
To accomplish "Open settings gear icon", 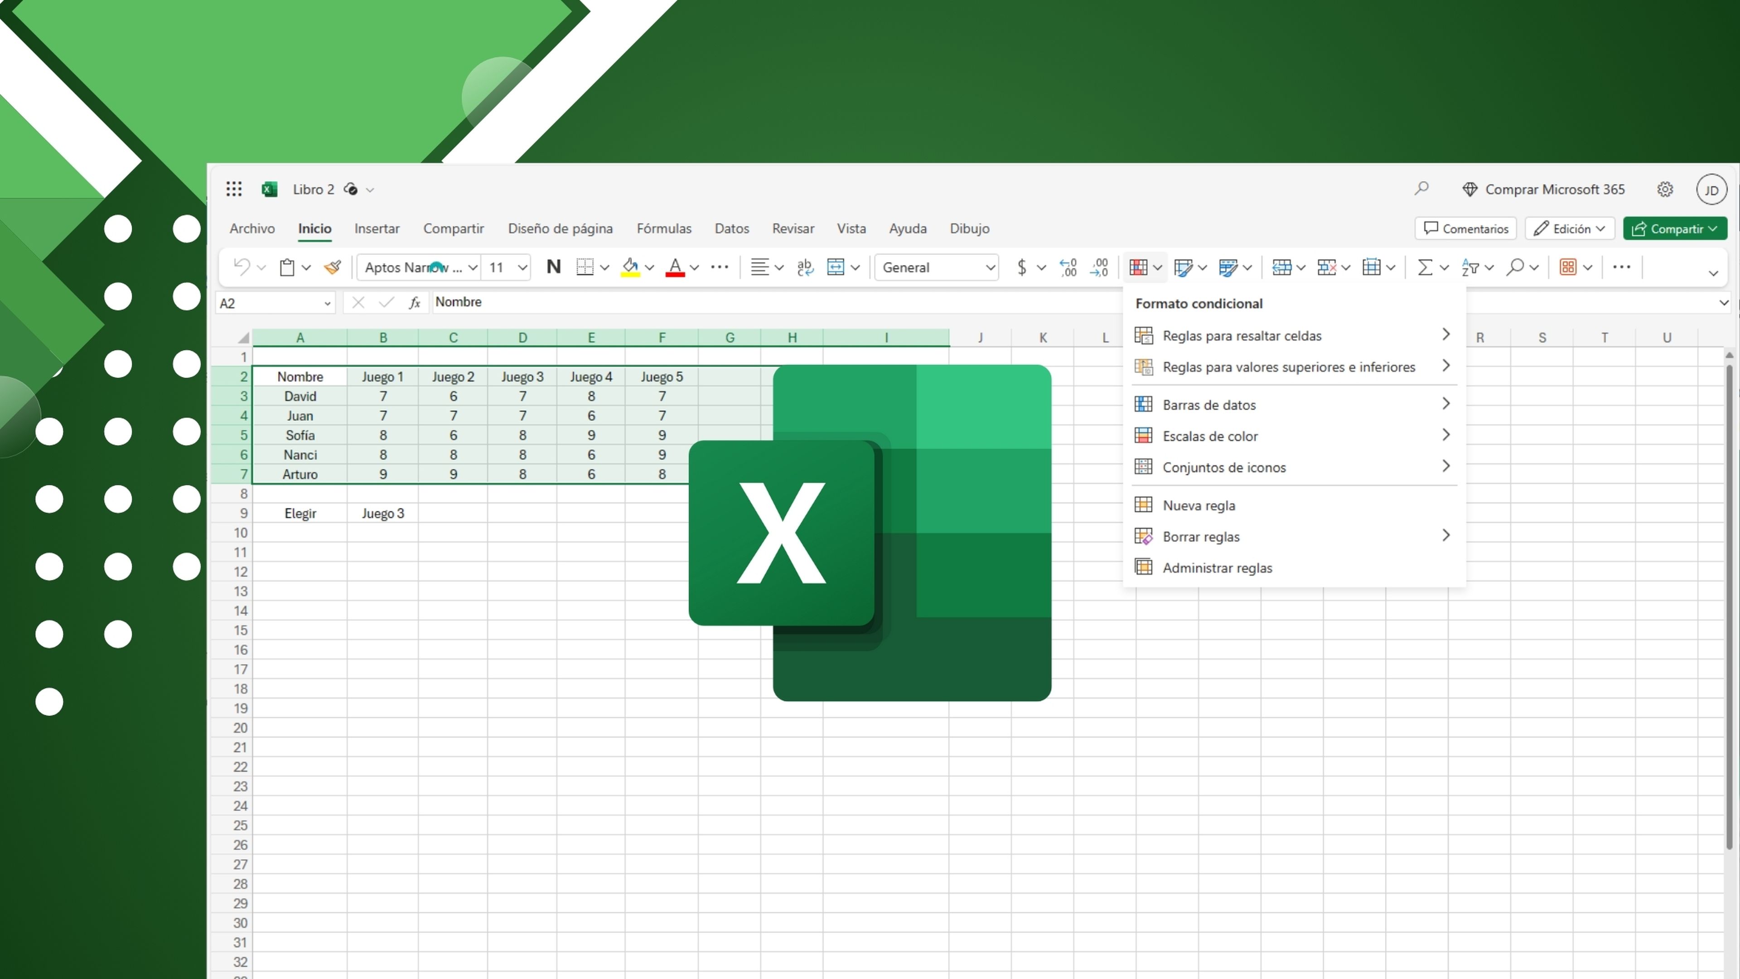I will [1665, 189].
